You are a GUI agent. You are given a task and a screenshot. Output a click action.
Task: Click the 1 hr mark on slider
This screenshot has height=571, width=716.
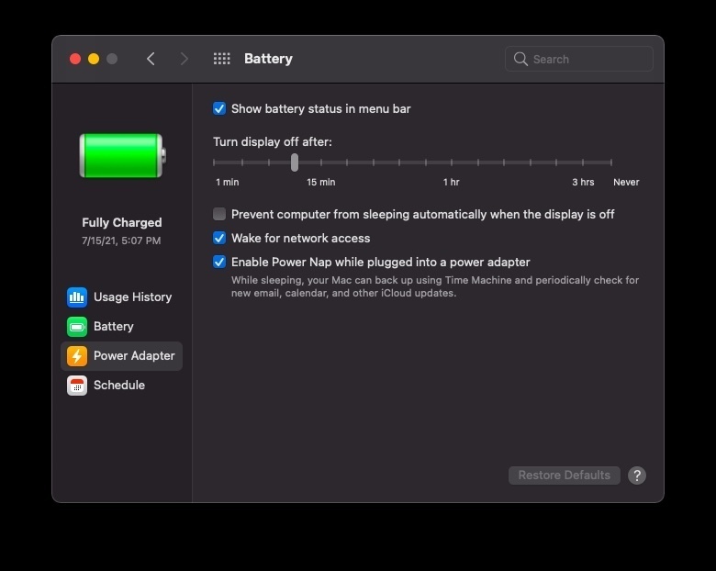tap(452, 162)
